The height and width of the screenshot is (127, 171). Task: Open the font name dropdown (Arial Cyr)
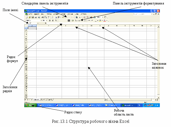[41, 20]
